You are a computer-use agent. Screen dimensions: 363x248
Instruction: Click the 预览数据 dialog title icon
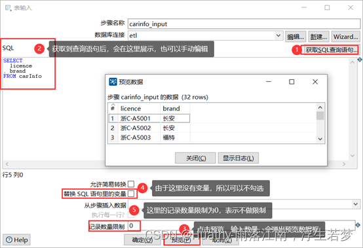coord(113,82)
